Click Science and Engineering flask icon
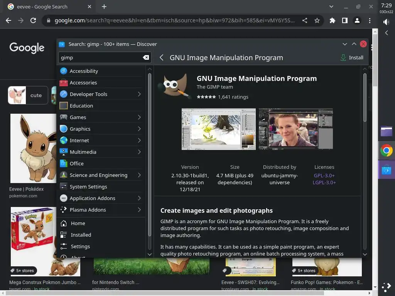395x296 pixels. pos(64,175)
